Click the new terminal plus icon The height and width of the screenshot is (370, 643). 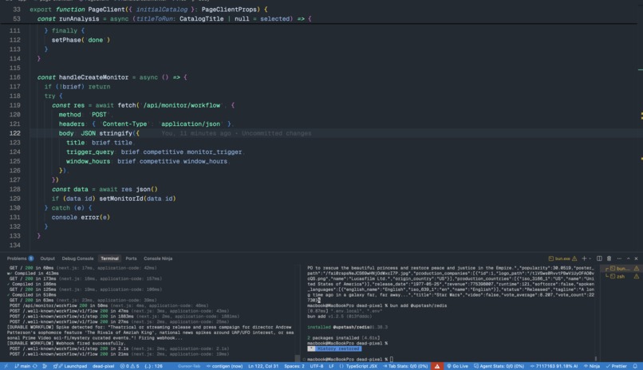pos(584,258)
